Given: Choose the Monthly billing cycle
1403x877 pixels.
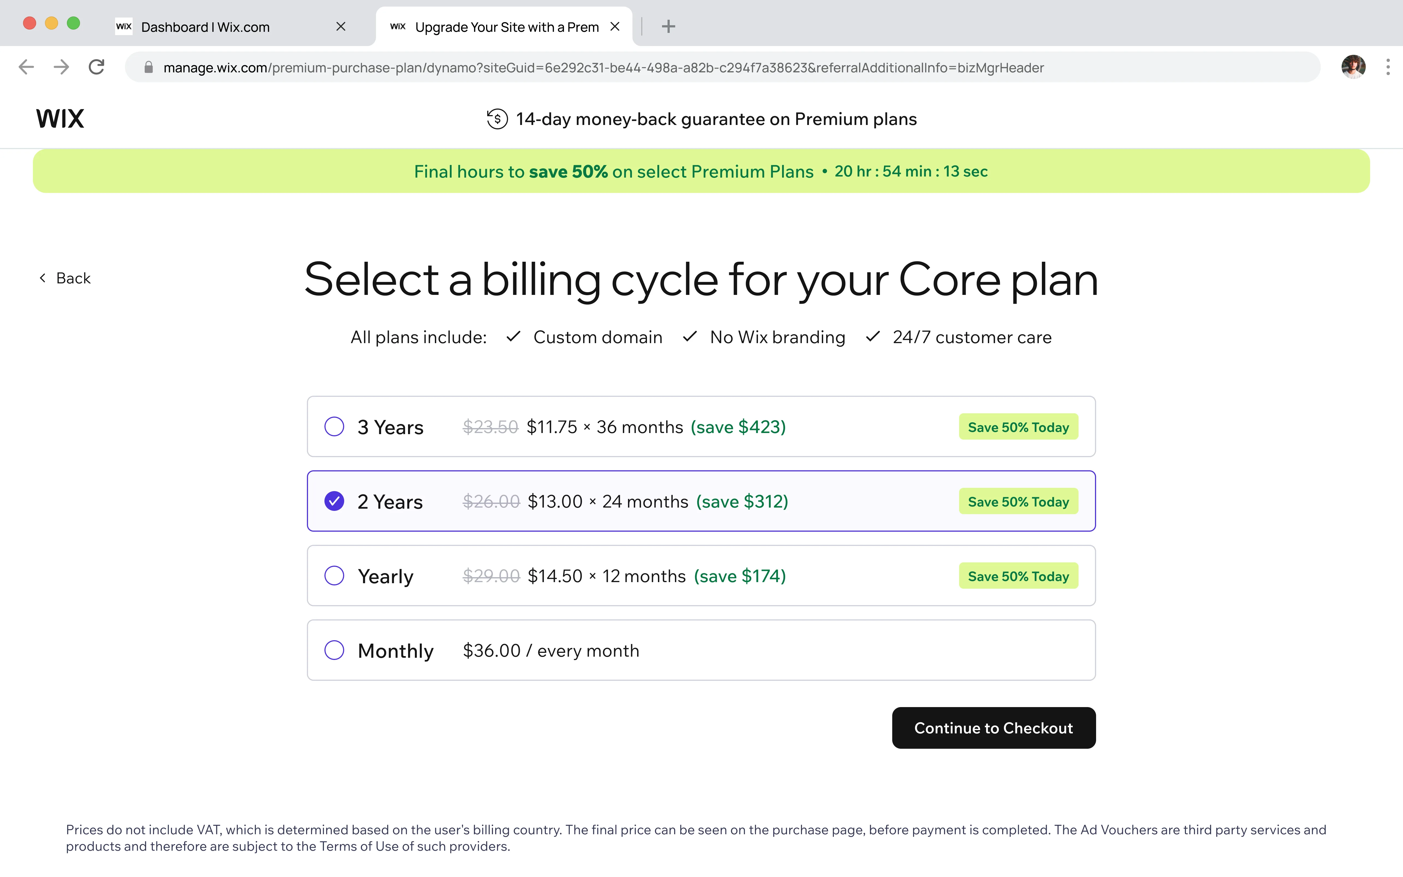Looking at the screenshot, I should pos(701,650).
